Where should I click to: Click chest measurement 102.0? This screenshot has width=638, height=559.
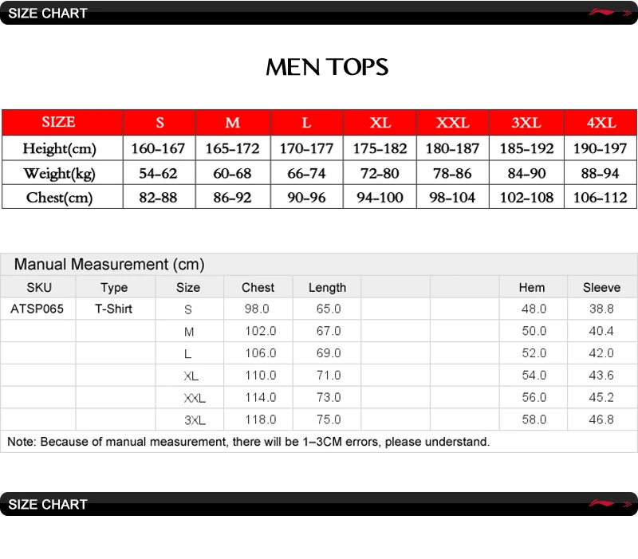click(261, 331)
